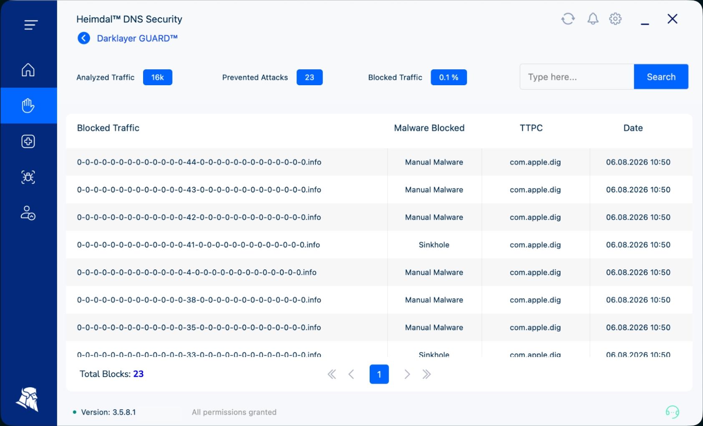Screen dimensions: 703x426
Task: Select the blocked domain containing -44-
Action: click(x=199, y=162)
